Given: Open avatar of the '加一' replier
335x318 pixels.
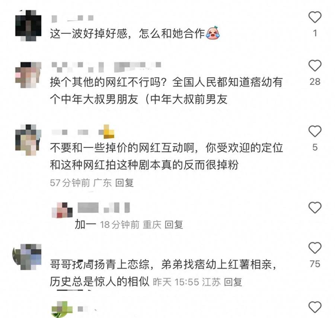Looking at the screenshot, I should click(62, 210).
